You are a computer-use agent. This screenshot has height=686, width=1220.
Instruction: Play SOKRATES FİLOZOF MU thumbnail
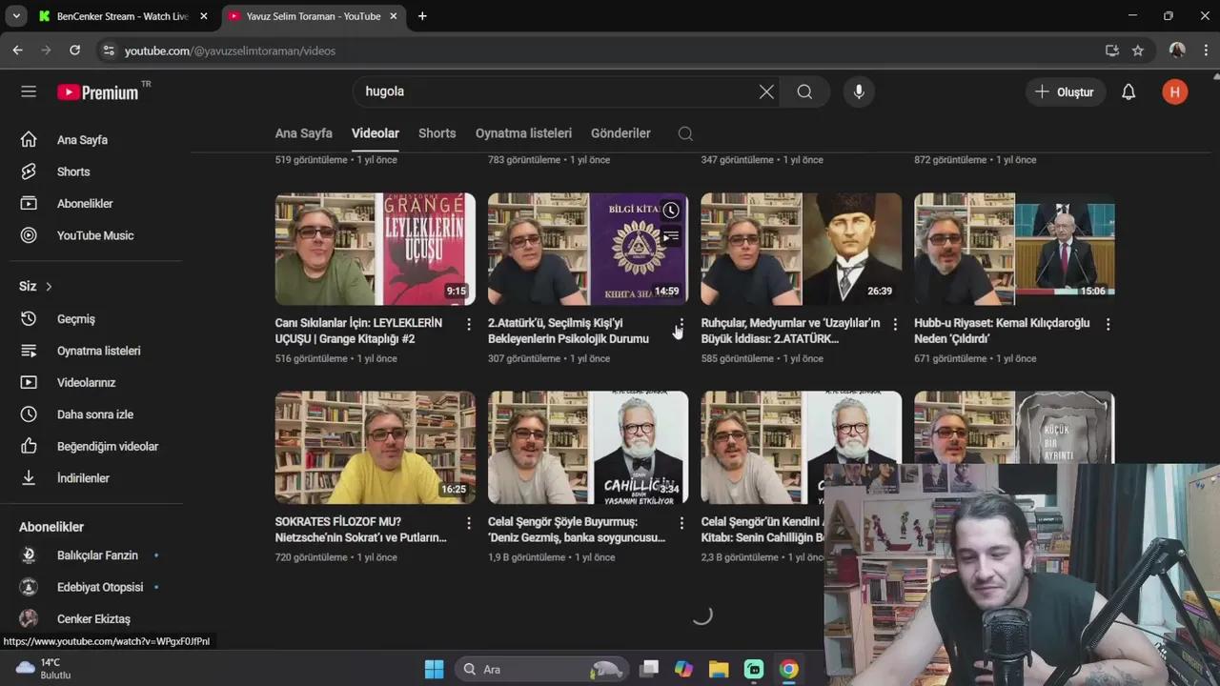pyautogui.click(x=376, y=447)
